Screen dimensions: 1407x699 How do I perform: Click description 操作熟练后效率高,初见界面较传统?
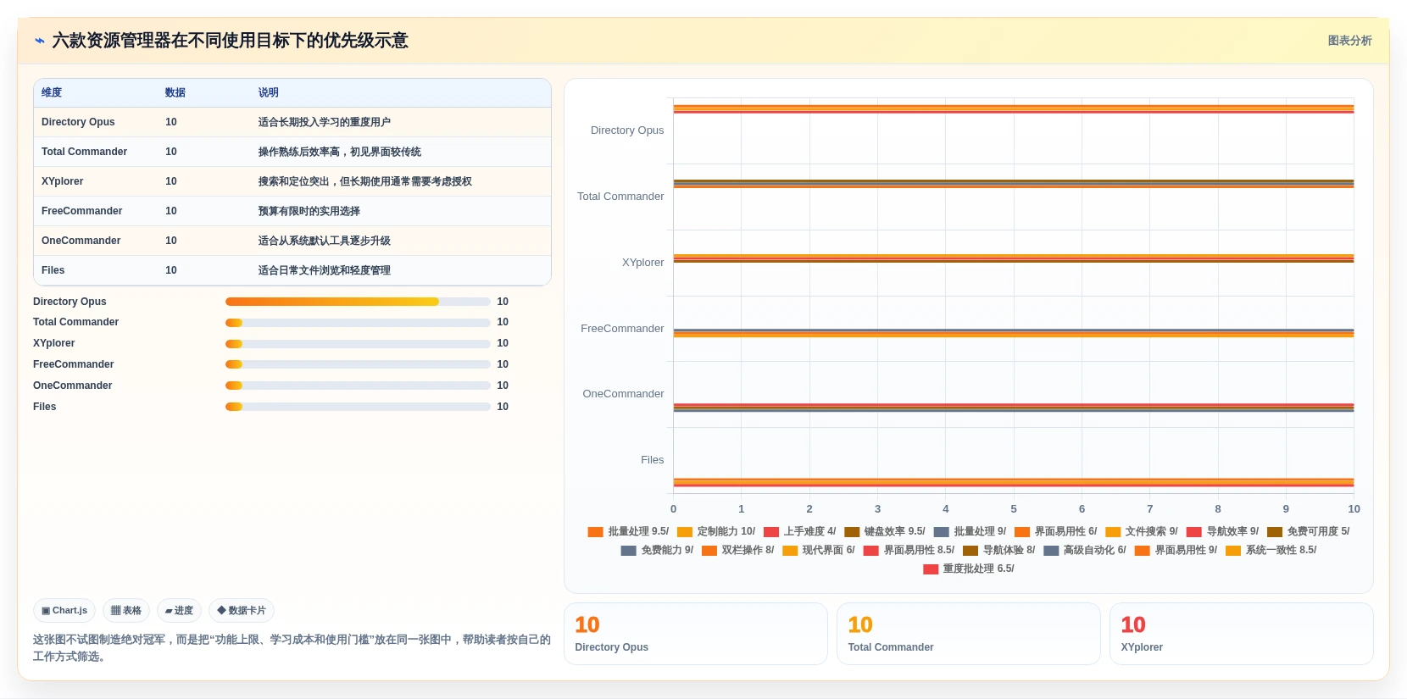pos(340,152)
